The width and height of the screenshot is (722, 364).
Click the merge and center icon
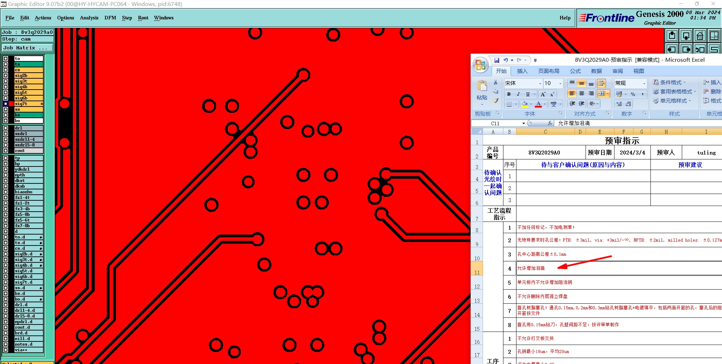click(x=601, y=93)
